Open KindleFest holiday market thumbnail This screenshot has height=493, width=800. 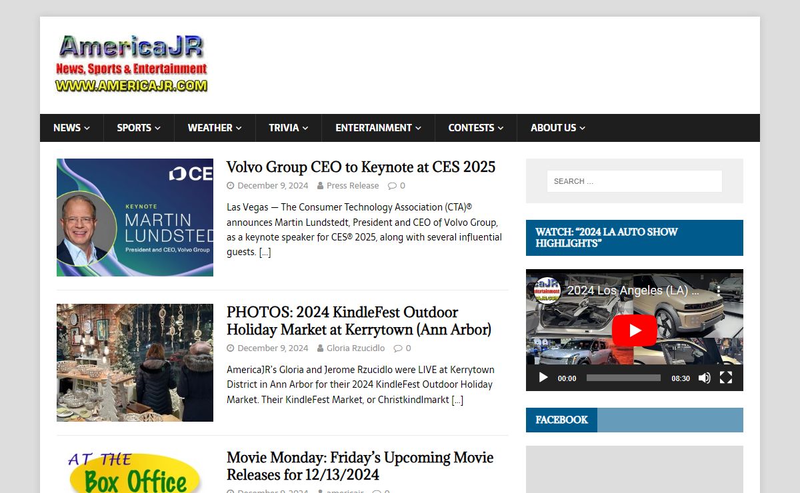coord(135,362)
